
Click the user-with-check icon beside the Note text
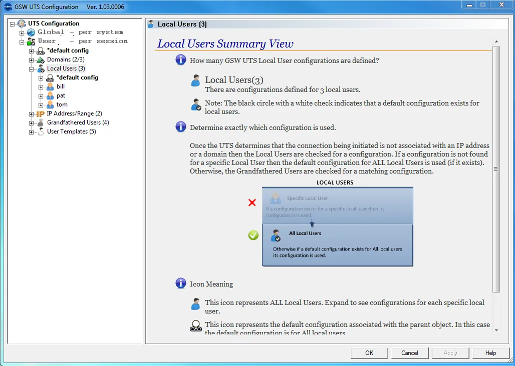point(196,104)
